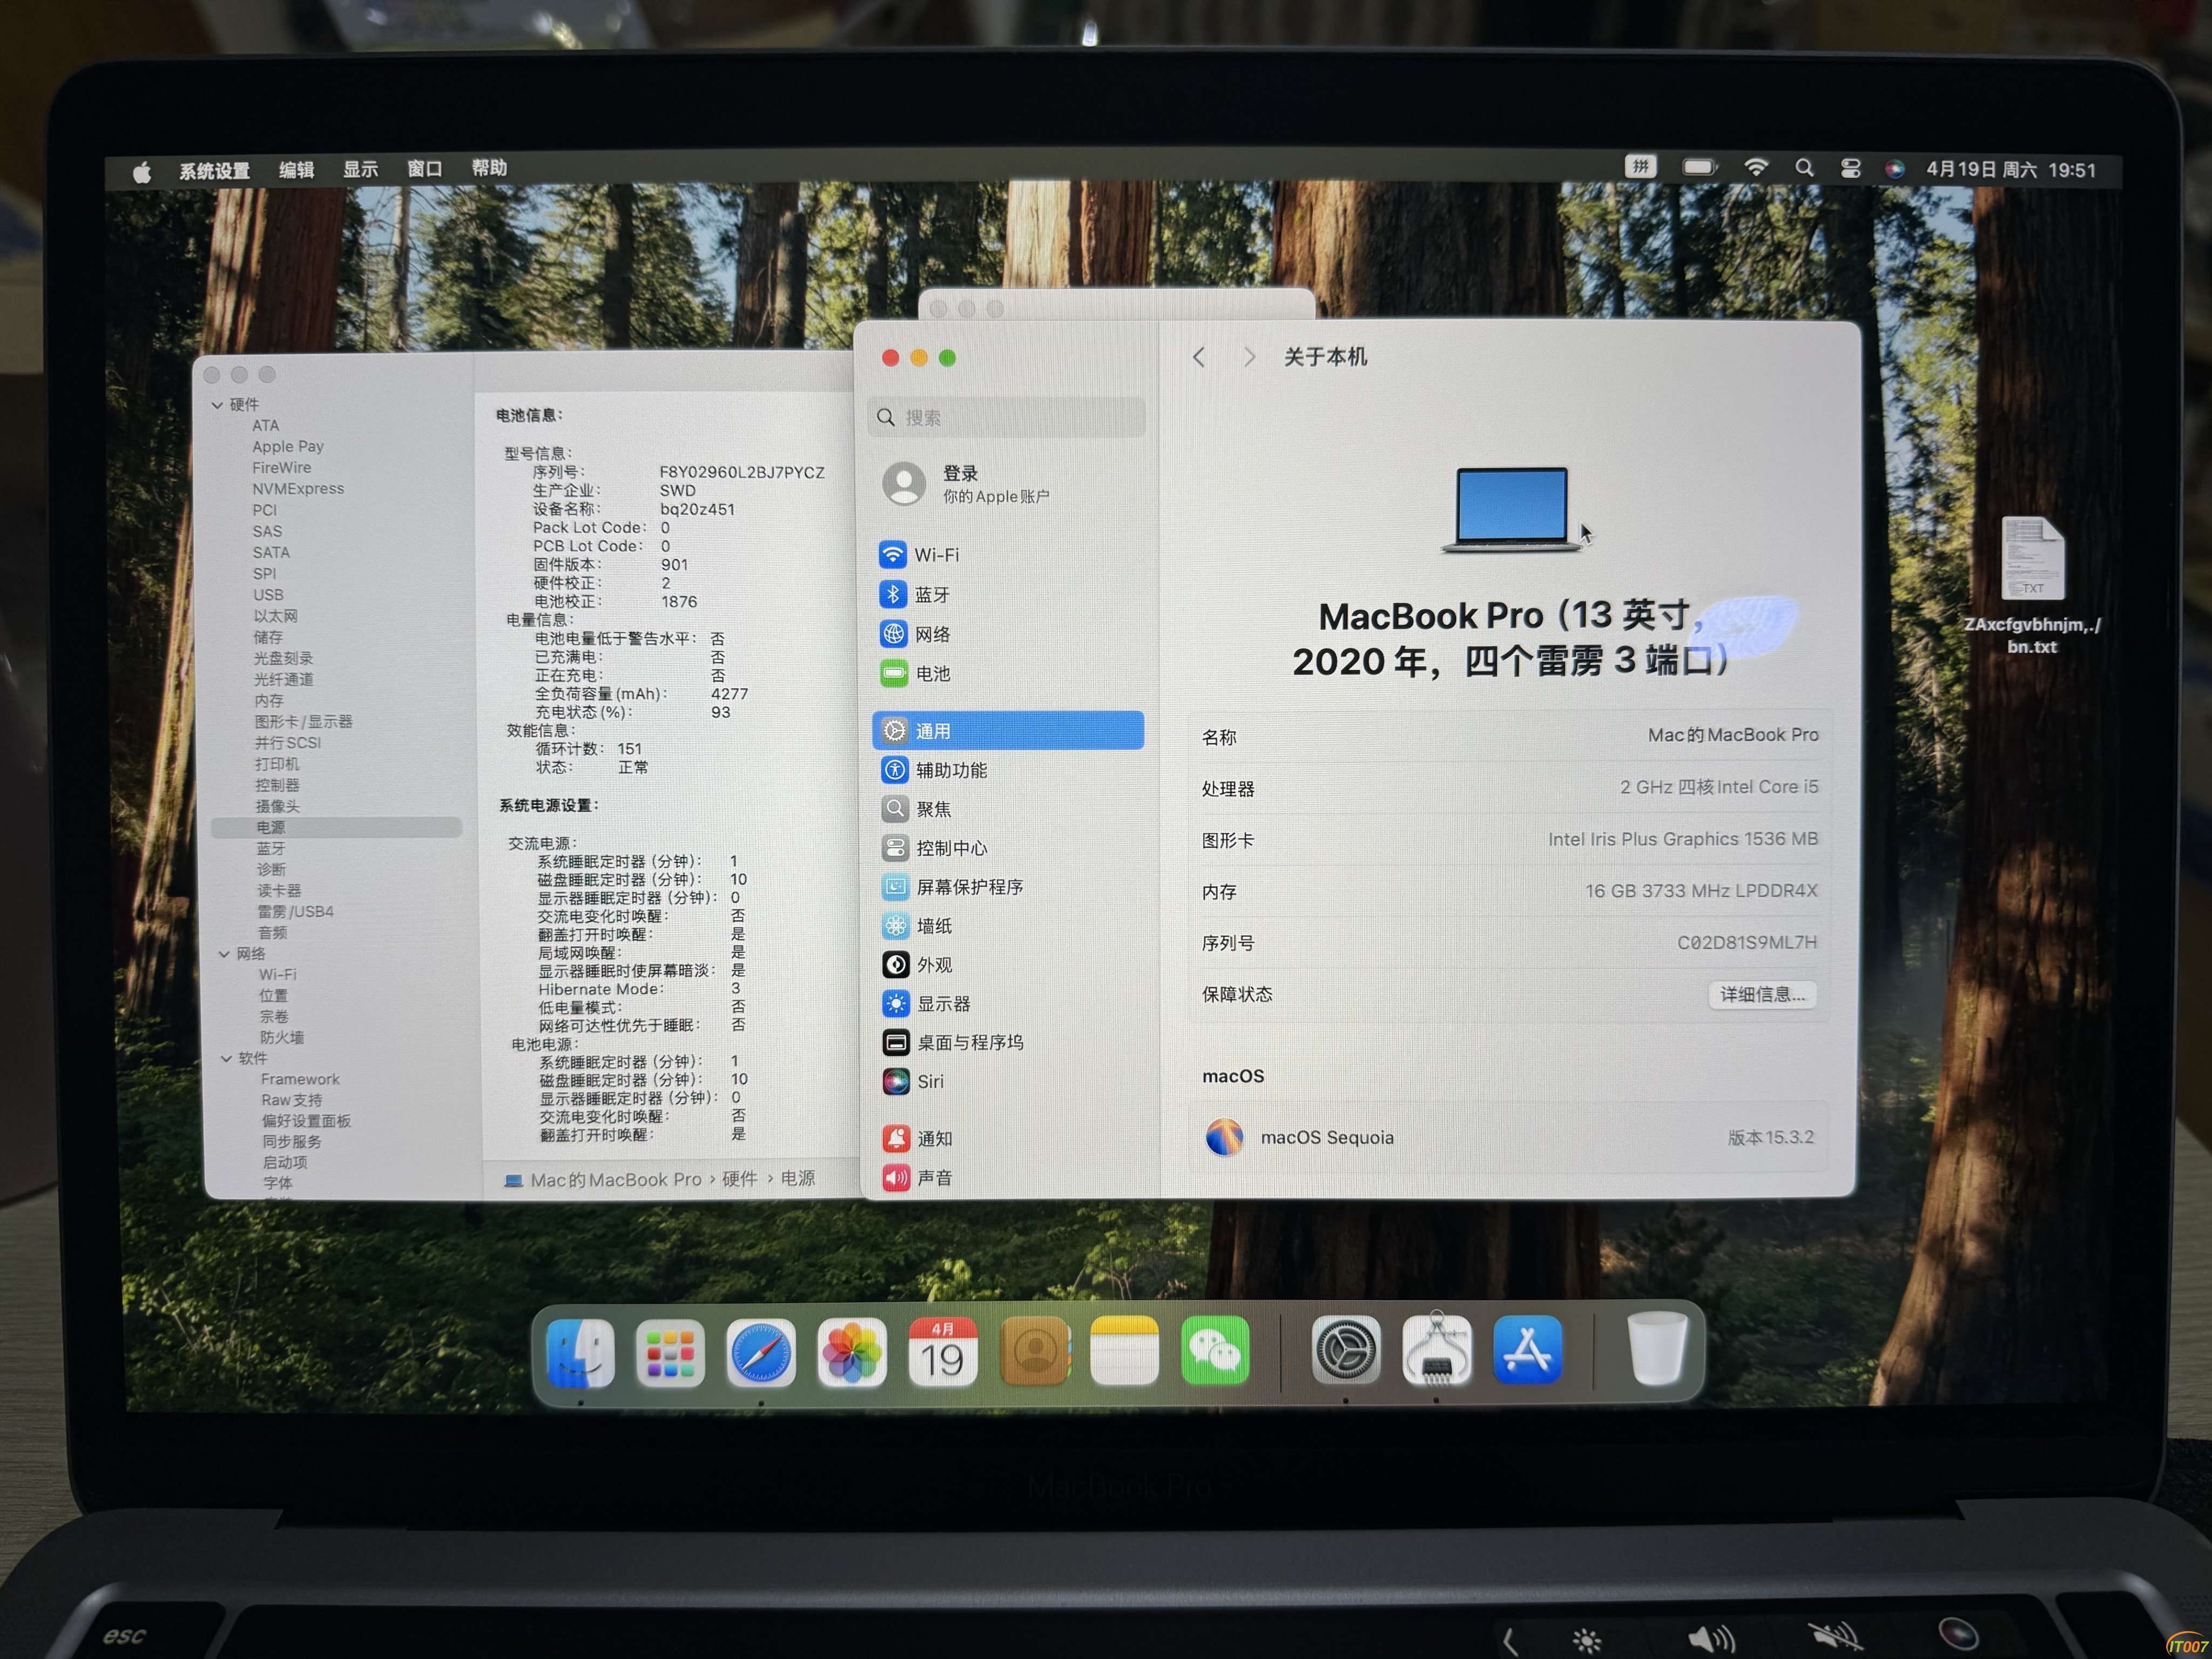Image resolution: width=2212 pixels, height=1659 pixels.
Task: Open Network (网络) settings
Action: tap(1008, 635)
